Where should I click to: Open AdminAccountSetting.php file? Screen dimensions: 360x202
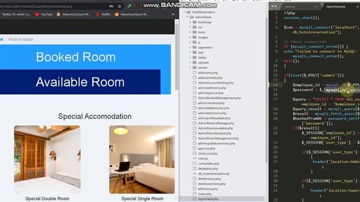point(215,83)
